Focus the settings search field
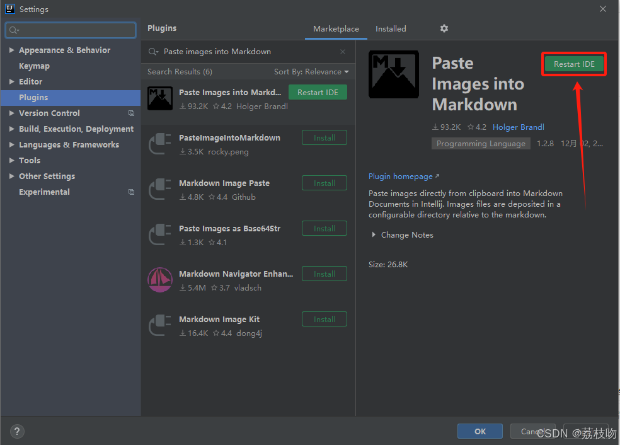This screenshot has height=445, width=620. [x=71, y=30]
